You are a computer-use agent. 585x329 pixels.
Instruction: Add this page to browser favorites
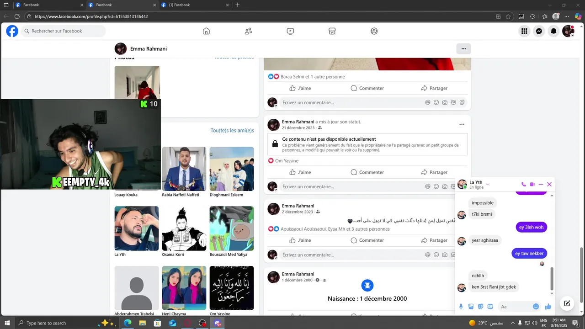click(508, 16)
